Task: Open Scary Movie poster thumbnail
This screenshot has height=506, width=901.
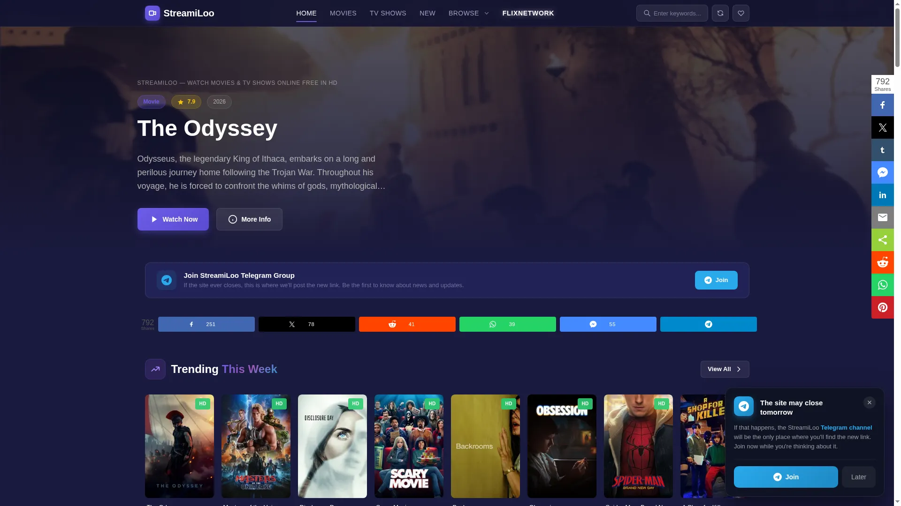Action: click(x=409, y=446)
